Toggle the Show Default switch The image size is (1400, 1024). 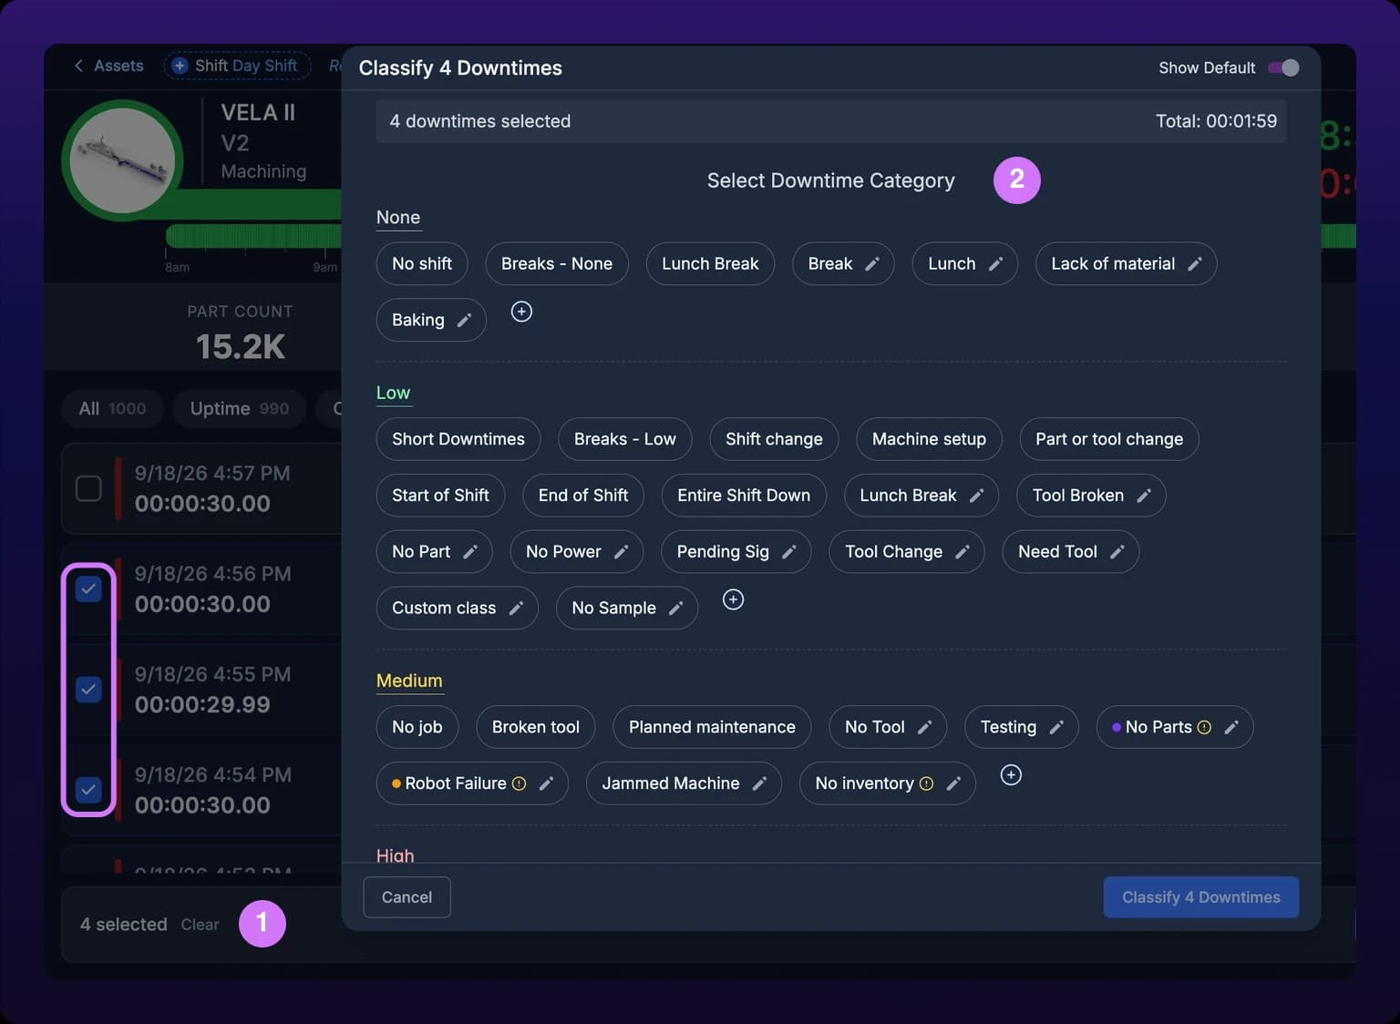1283,68
